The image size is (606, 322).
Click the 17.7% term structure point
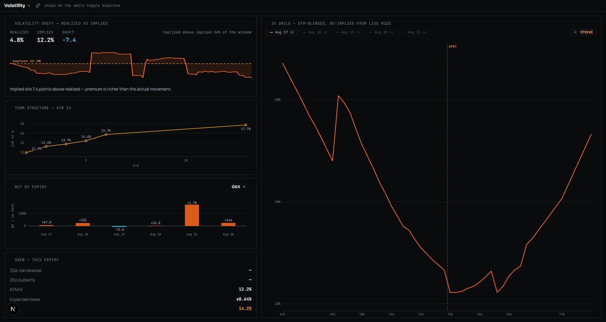[246, 125]
